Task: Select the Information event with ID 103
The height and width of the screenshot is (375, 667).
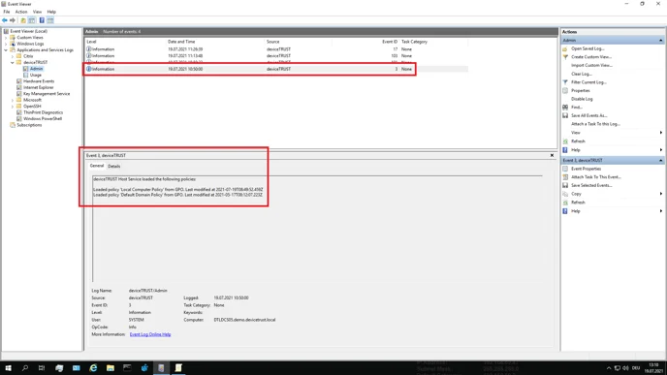Action: (276, 56)
